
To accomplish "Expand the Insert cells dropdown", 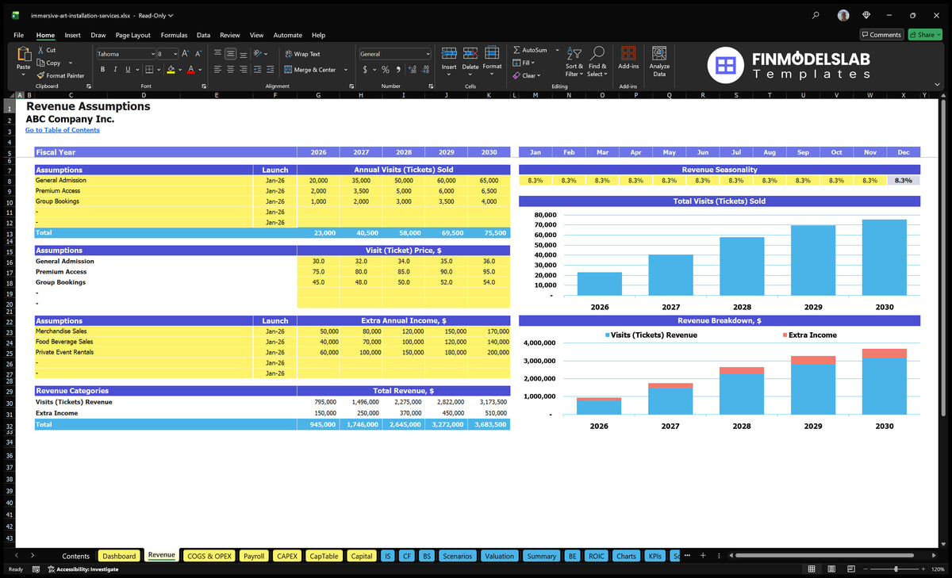I will coord(449,75).
